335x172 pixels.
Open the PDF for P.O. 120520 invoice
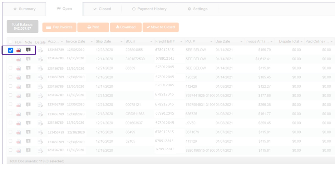[19, 77]
